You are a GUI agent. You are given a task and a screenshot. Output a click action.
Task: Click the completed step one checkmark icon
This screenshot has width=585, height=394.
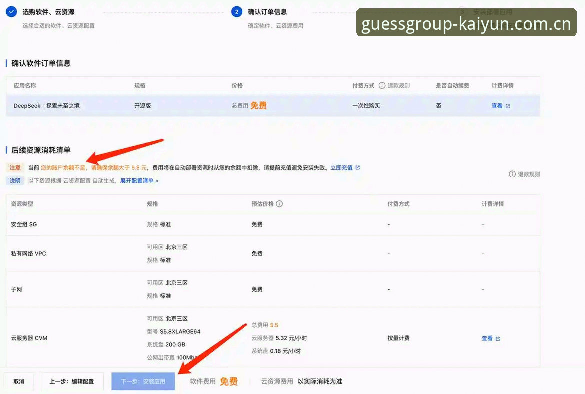11,12
